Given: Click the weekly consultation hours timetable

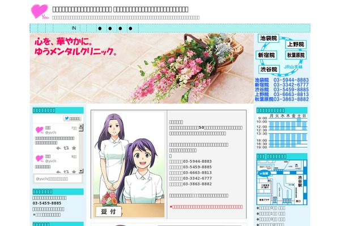Looking at the screenshot, I should (x=282, y=131).
